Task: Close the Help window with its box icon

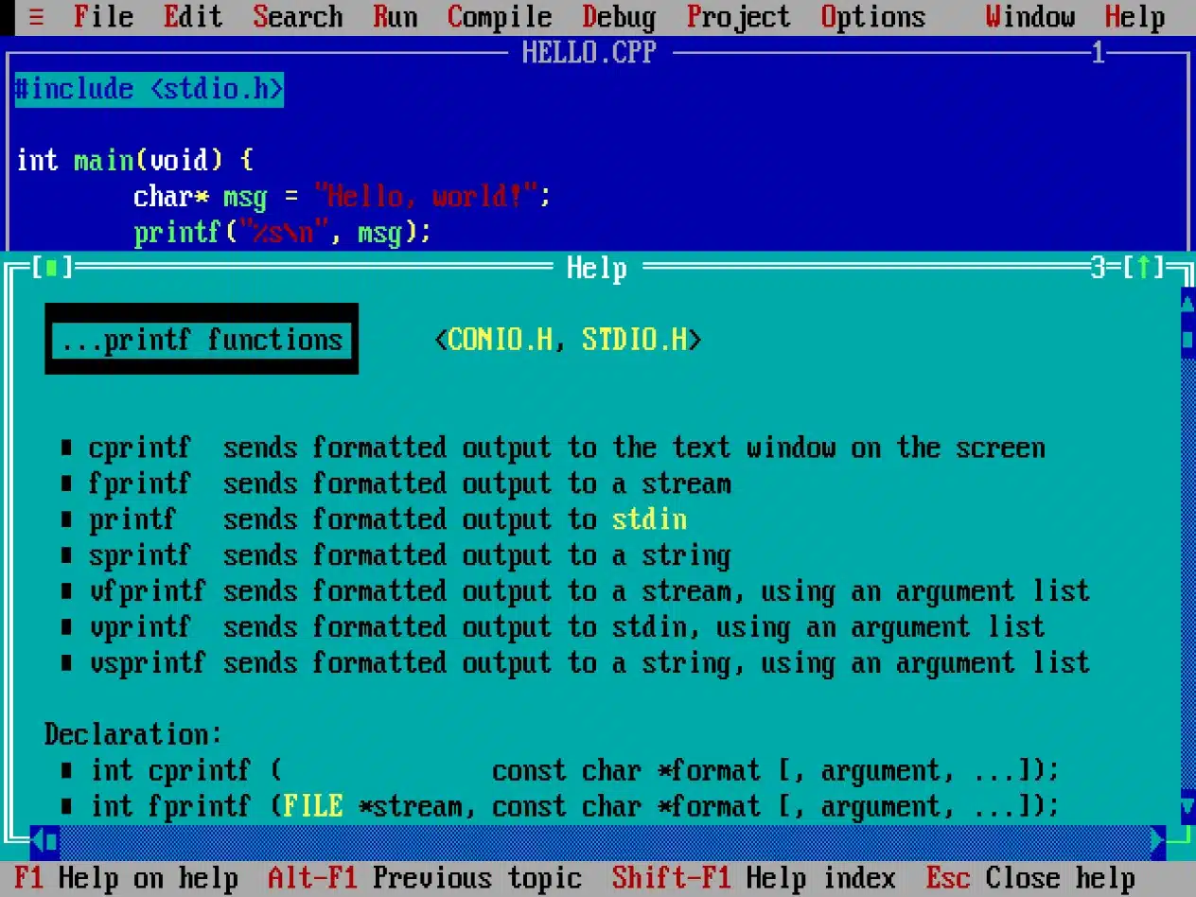Action: (x=52, y=268)
